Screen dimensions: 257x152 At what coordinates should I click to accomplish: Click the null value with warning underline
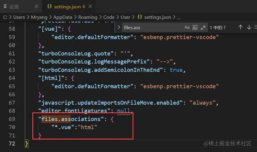124,111
